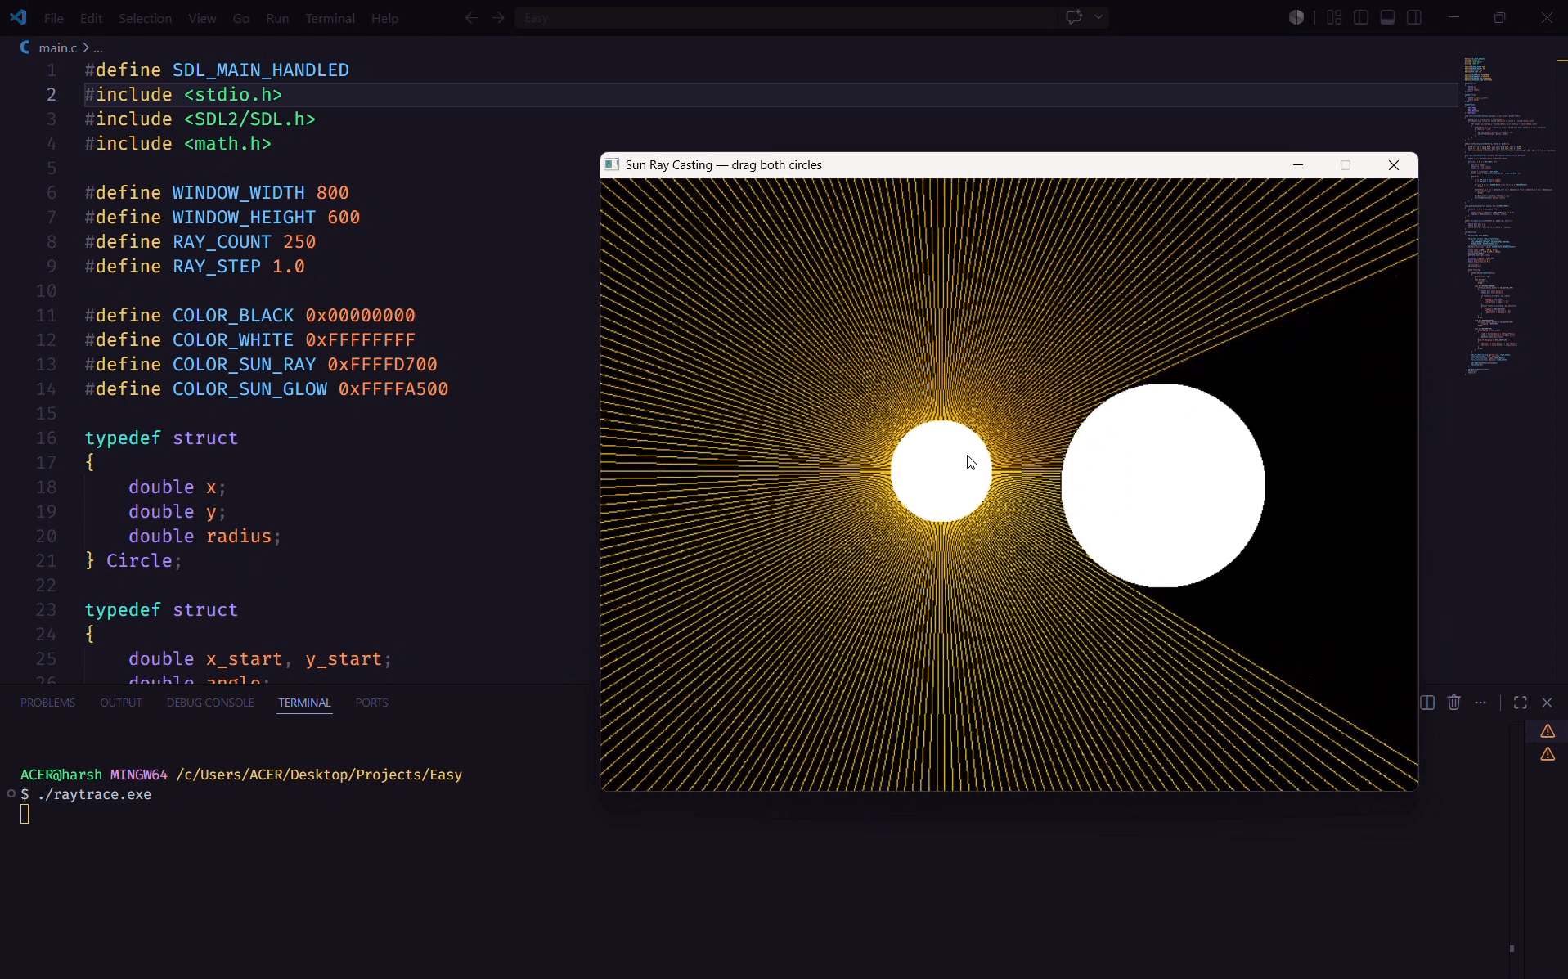1568x979 pixels.
Task: Restore down the VS Code window
Action: [1499, 17]
